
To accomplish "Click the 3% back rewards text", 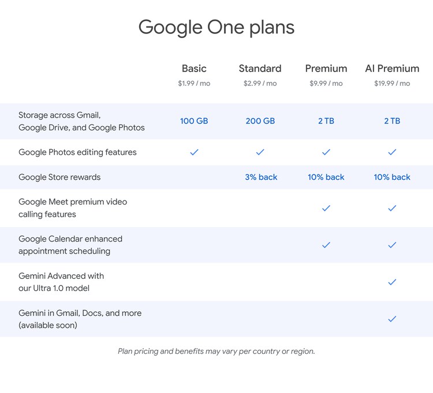I will click(261, 177).
